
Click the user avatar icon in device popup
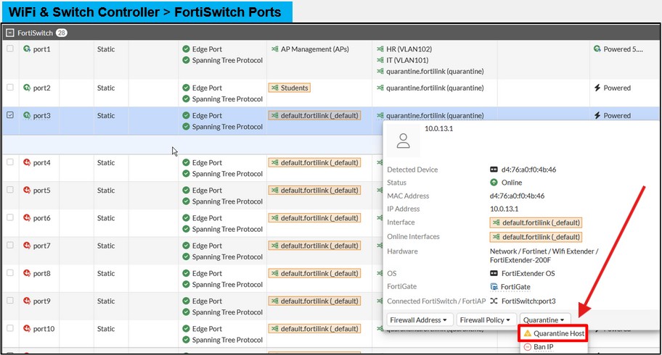[x=403, y=141]
